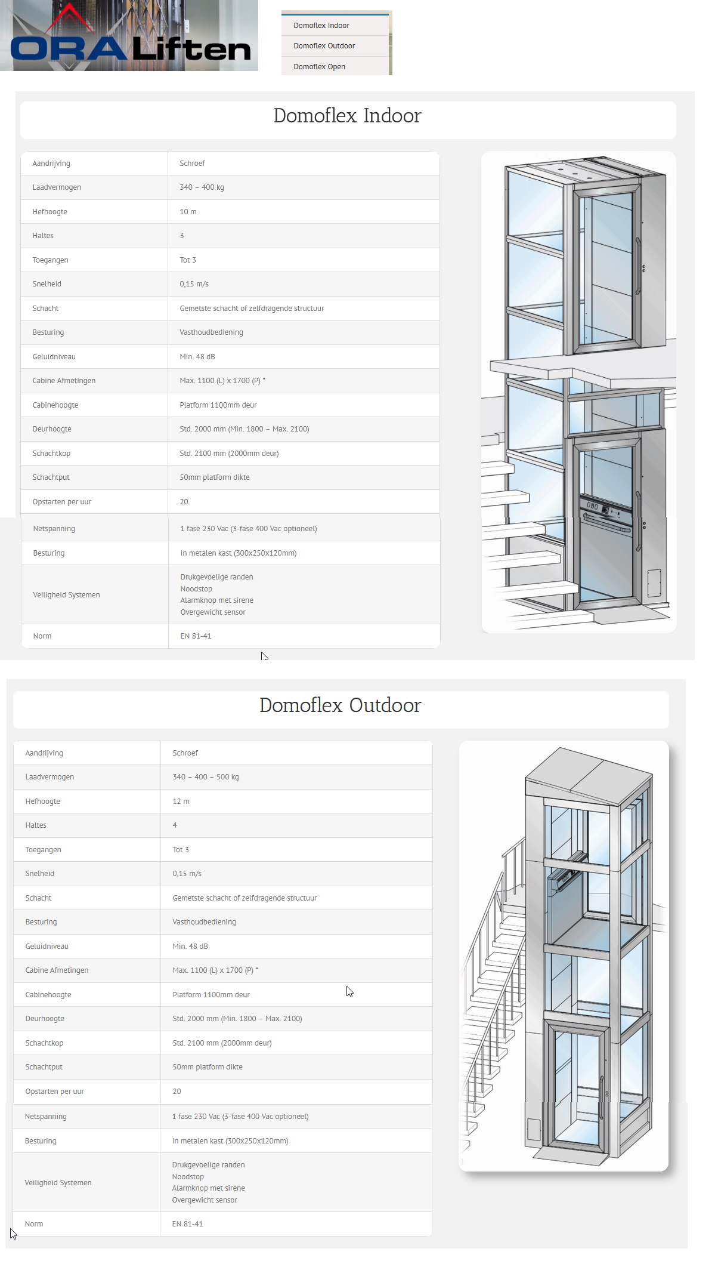Select Domoflex Indoor menu item
Screen dimensions: 715x1267
321,26
